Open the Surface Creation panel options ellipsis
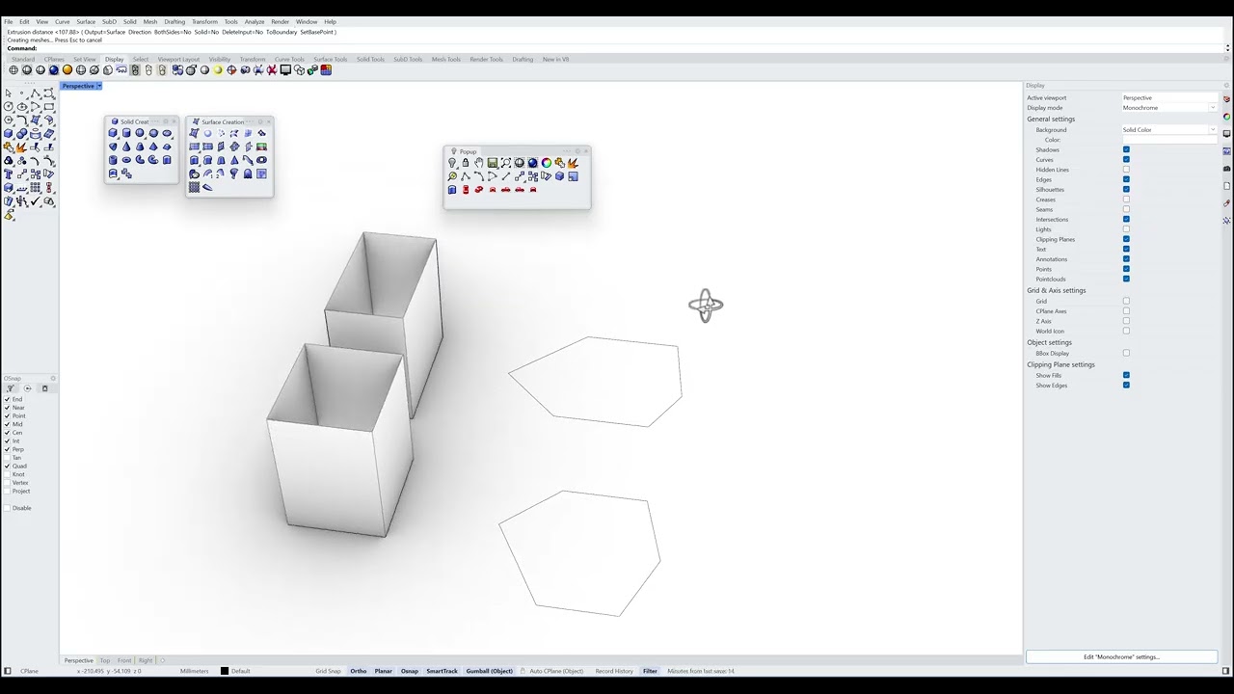This screenshot has width=1234, height=694. coord(250,121)
